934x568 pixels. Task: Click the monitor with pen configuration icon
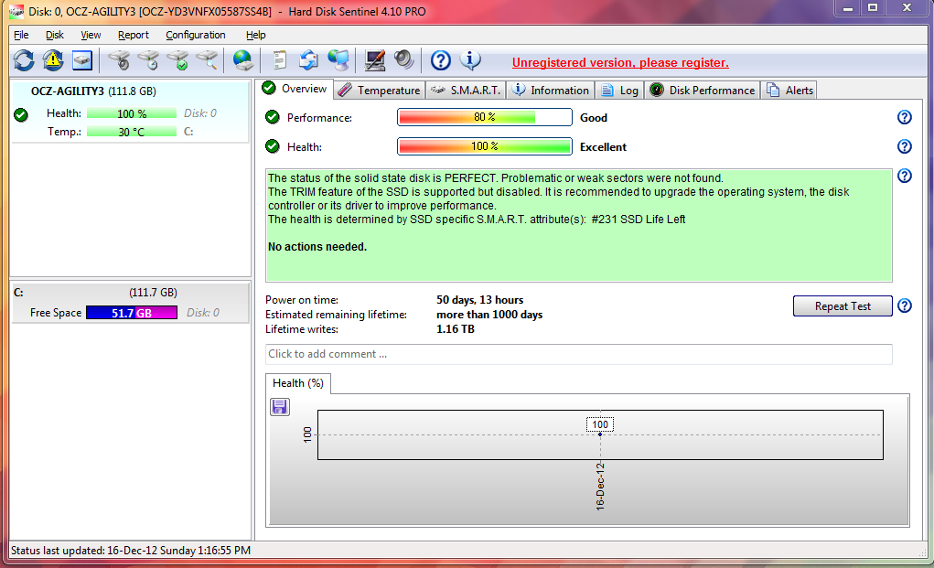pyautogui.click(x=375, y=60)
